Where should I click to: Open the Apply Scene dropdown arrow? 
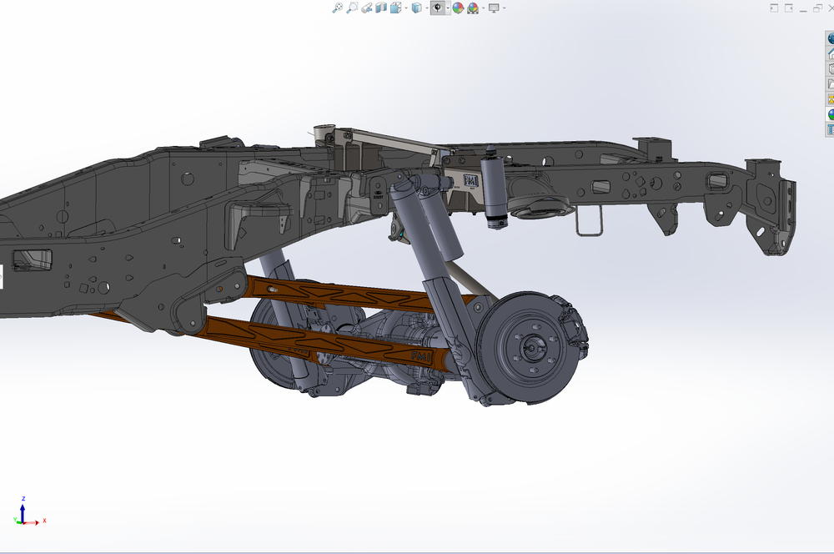point(483,8)
